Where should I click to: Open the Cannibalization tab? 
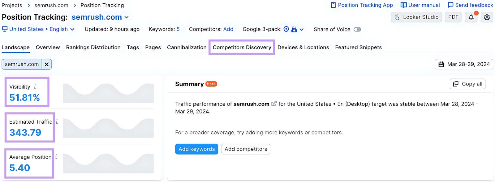[186, 47]
